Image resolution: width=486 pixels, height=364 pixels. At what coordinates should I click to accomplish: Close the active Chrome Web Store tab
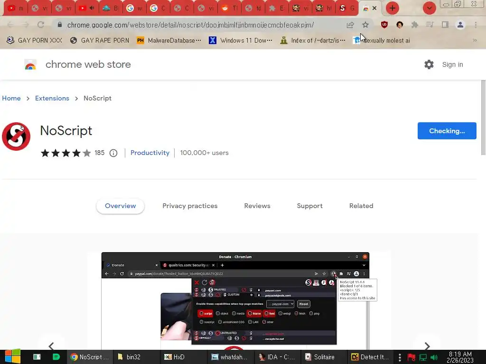click(374, 9)
